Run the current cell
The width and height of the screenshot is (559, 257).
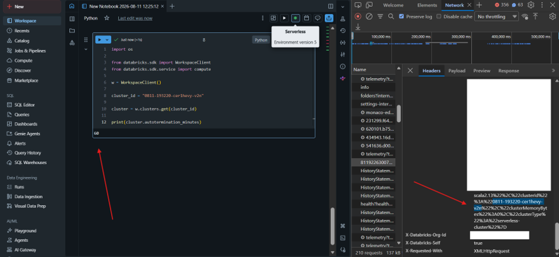click(100, 40)
